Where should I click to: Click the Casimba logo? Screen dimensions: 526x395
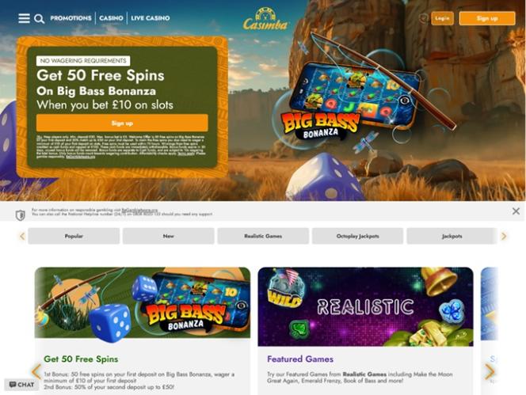[x=265, y=20]
